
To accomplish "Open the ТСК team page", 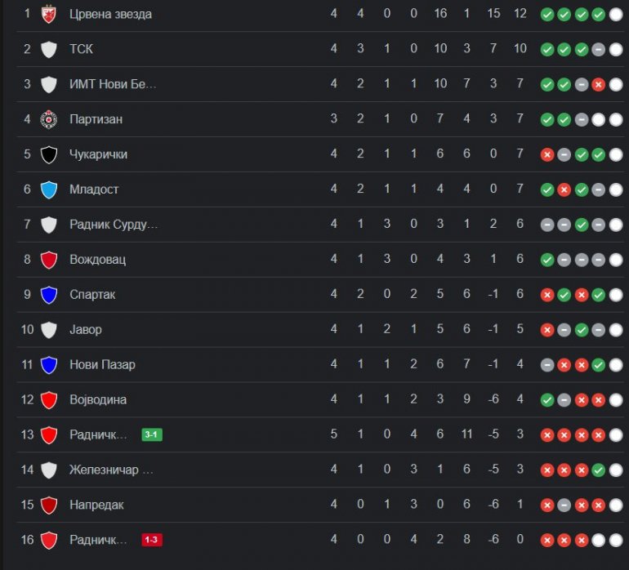I will (81, 49).
